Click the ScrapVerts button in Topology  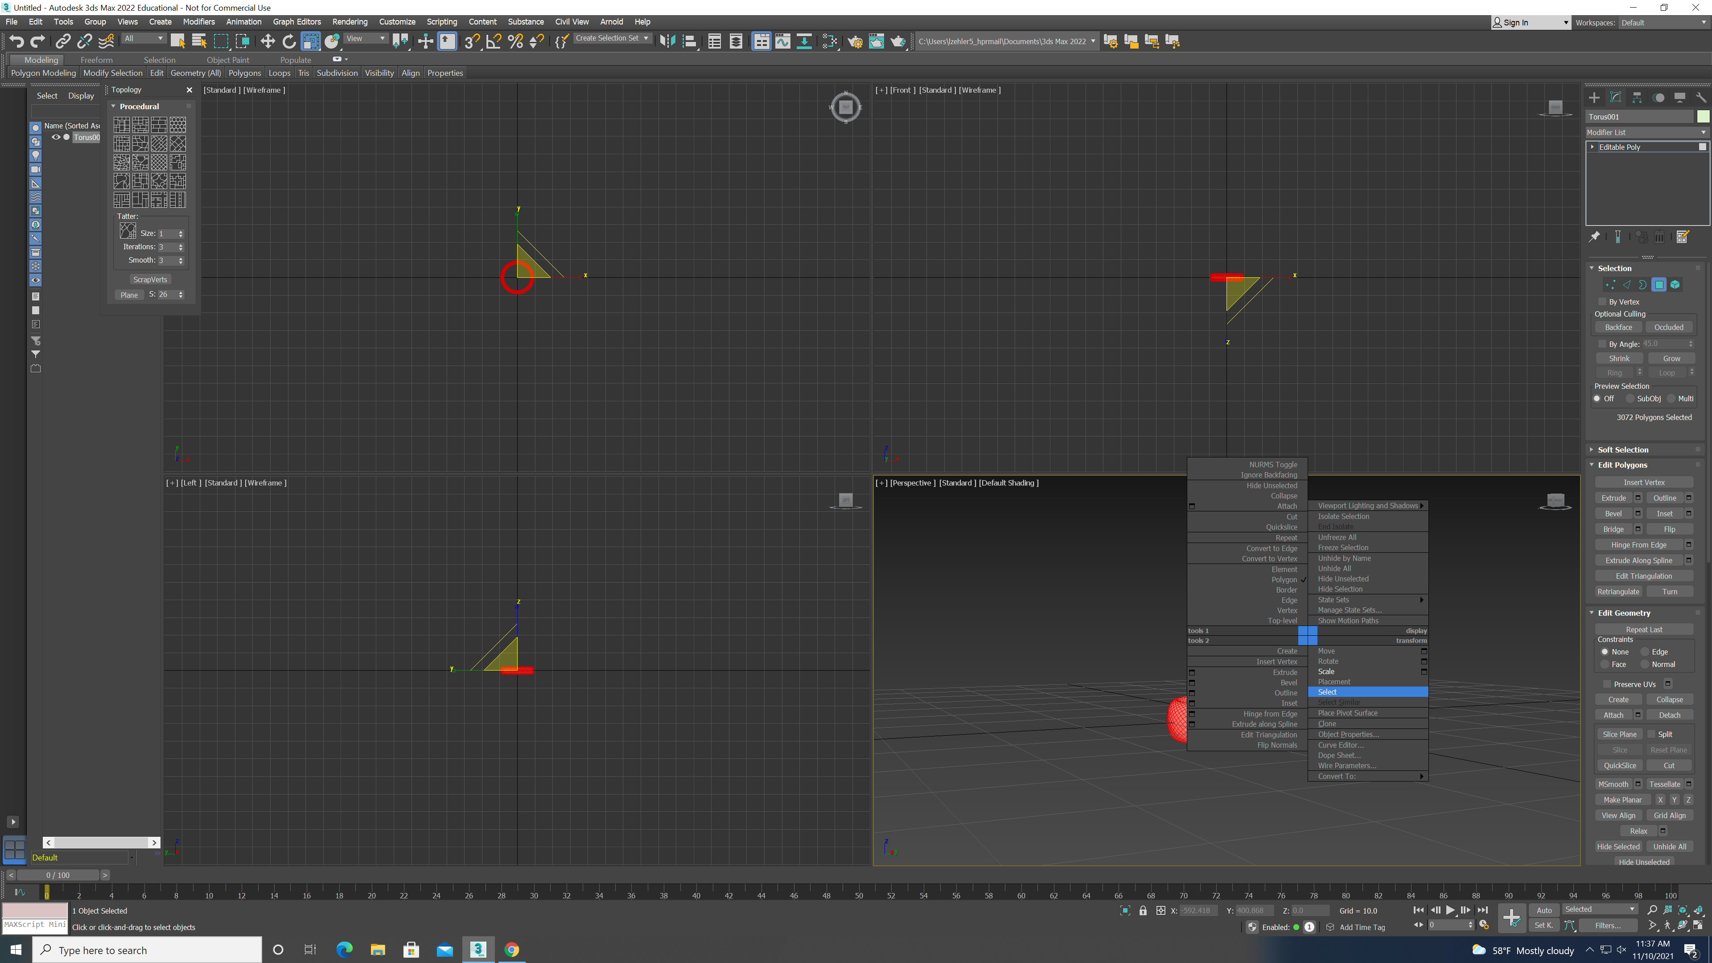150,280
